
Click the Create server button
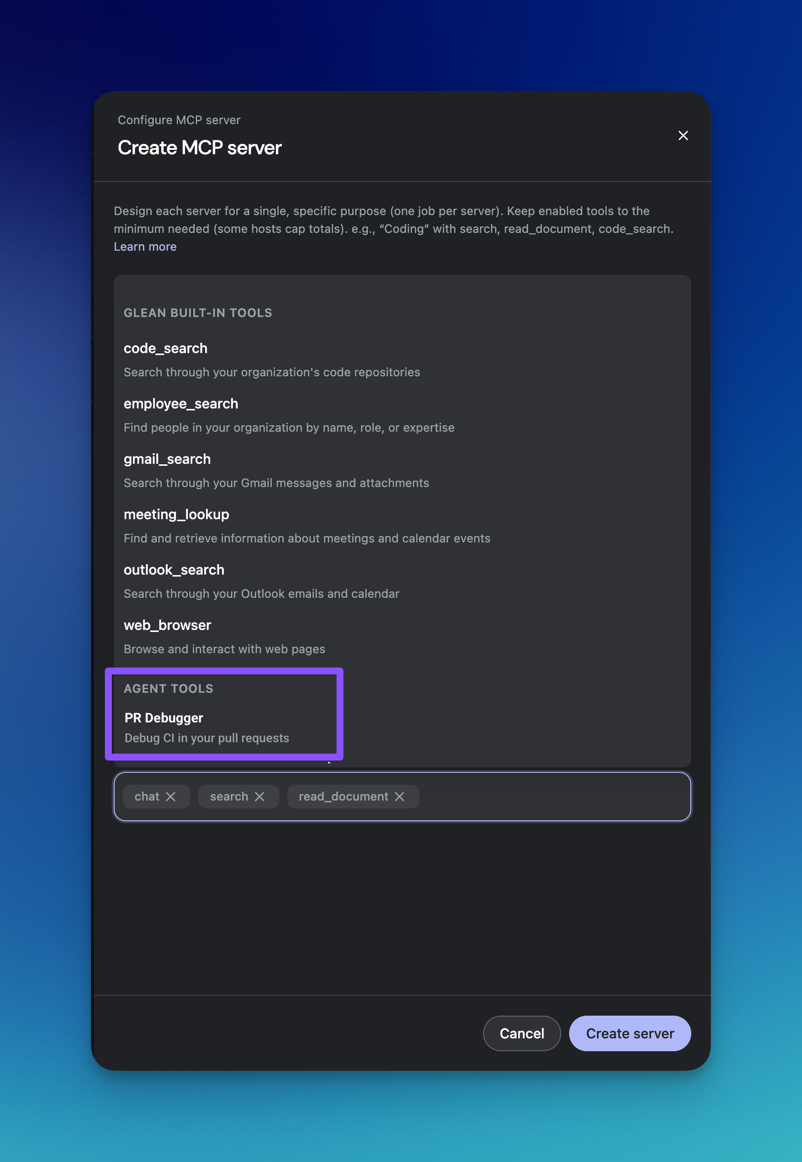coord(629,1033)
